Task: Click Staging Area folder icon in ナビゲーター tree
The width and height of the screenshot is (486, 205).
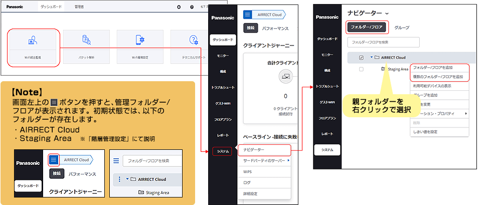Action: (x=383, y=69)
